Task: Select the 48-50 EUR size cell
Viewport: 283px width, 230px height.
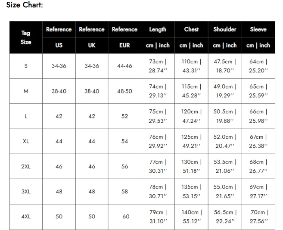Action: (124, 91)
